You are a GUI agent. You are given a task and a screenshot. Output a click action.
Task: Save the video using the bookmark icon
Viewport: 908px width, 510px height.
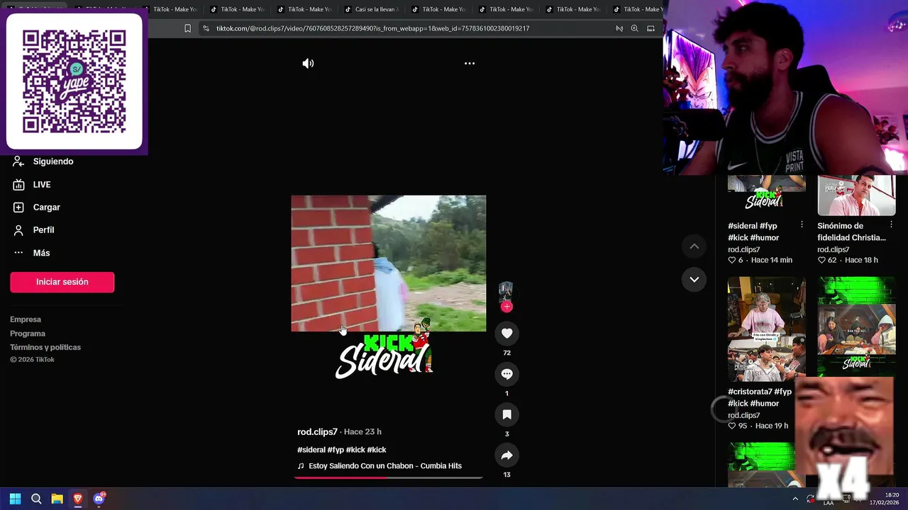coord(506,414)
